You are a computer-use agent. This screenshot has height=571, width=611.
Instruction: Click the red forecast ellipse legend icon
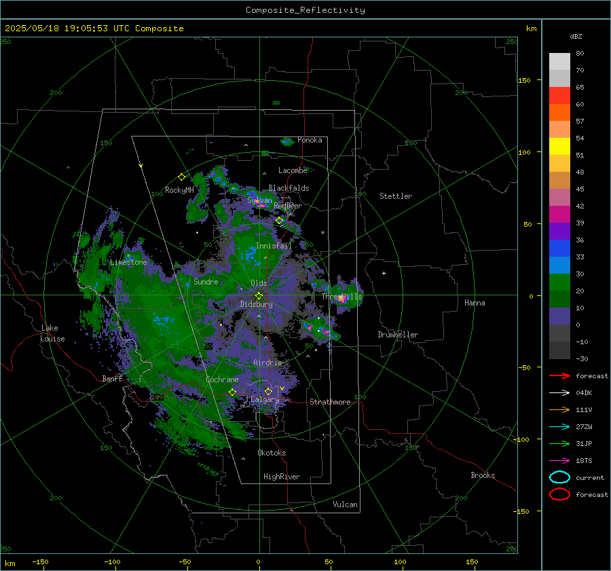tap(559, 494)
